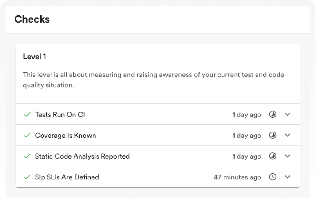Screen dimensions: 316x204
Task: Click the status icon in Static Code Analysis Reported row
Action: [273, 156]
